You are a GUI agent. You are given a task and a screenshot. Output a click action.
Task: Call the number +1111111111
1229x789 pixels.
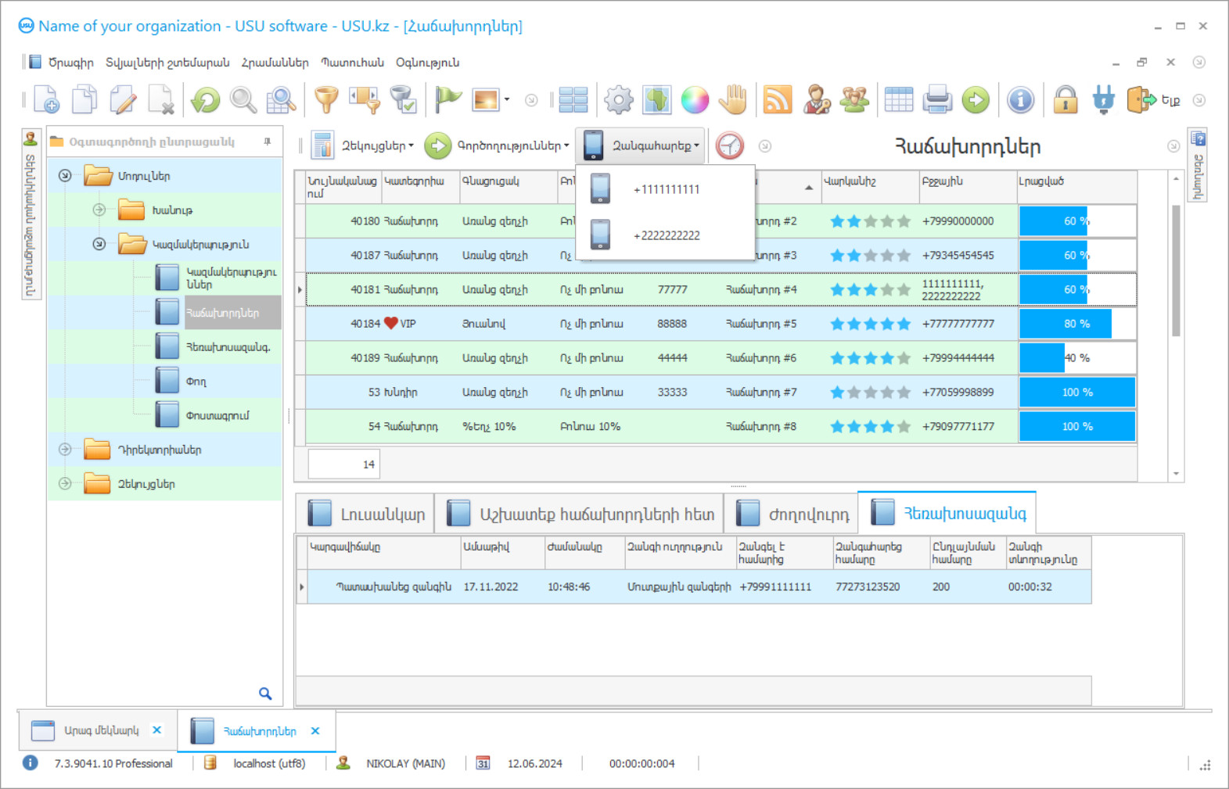666,189
